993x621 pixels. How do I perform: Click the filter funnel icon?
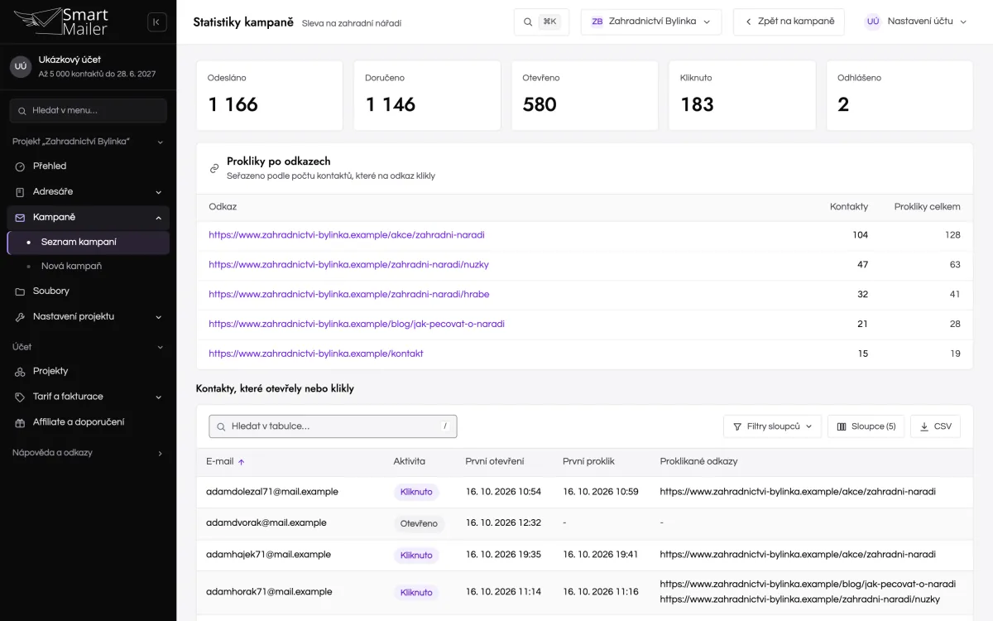(737, 426)
